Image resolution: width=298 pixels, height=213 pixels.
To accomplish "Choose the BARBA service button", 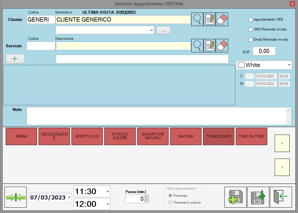I will tap(22, 136).
